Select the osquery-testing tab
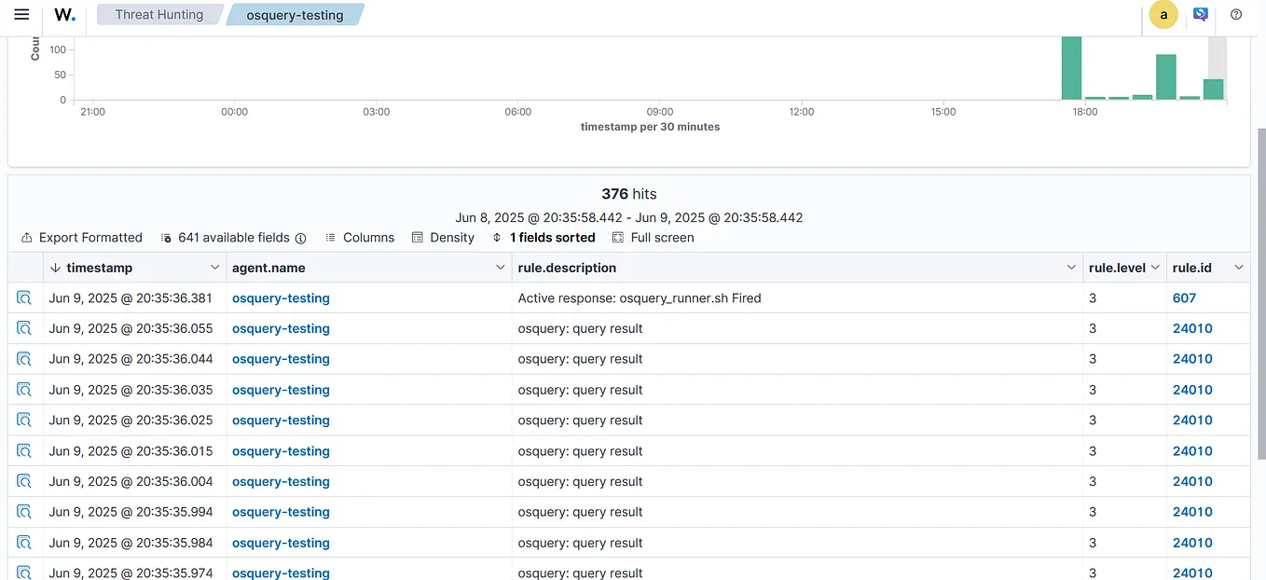Screen dimensions: 1266x580 coord(295,15)
